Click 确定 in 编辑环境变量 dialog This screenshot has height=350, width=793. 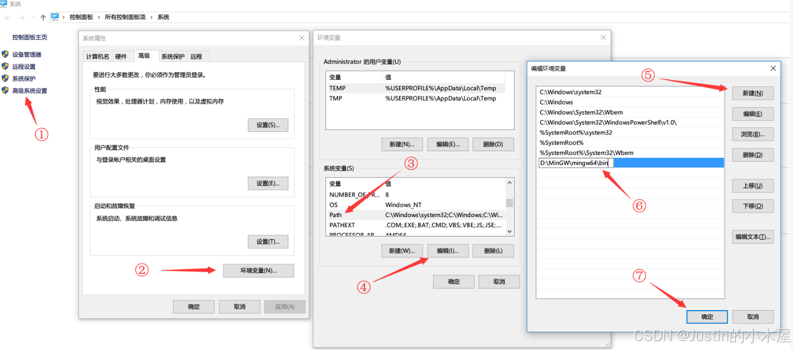coord(707,317)
